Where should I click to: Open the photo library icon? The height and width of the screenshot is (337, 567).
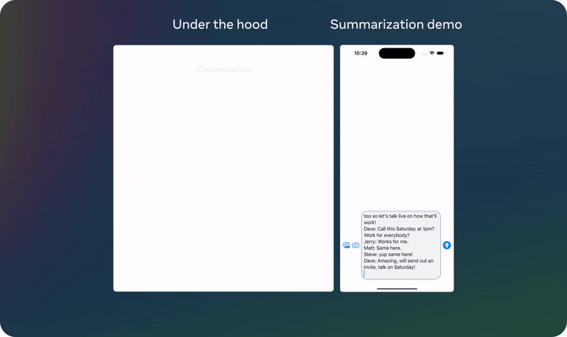pyautogui.click(x=347, y=245)
